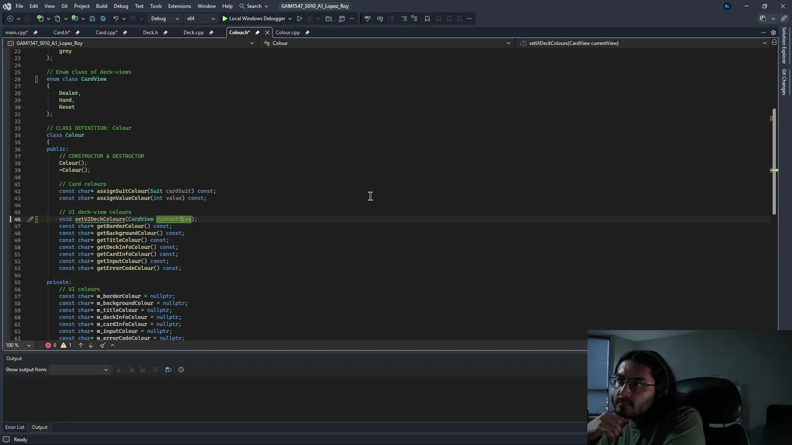Click the Save icon in toolbar

pyautogui.click(x=92, y=19)
